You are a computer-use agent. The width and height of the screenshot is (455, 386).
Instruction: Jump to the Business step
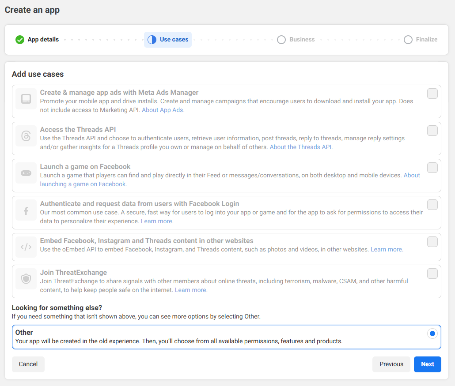(x=296, y=40)
